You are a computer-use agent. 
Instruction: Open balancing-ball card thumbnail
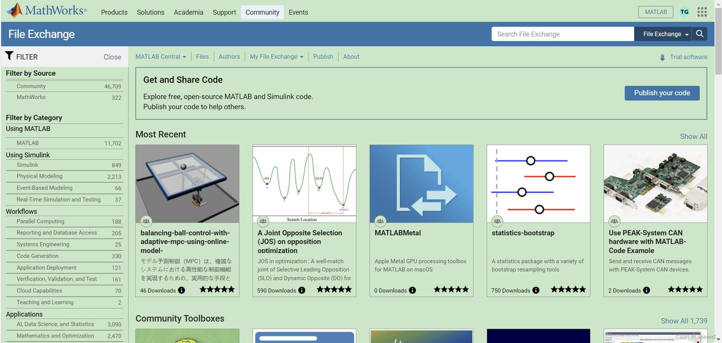(187, 184)
